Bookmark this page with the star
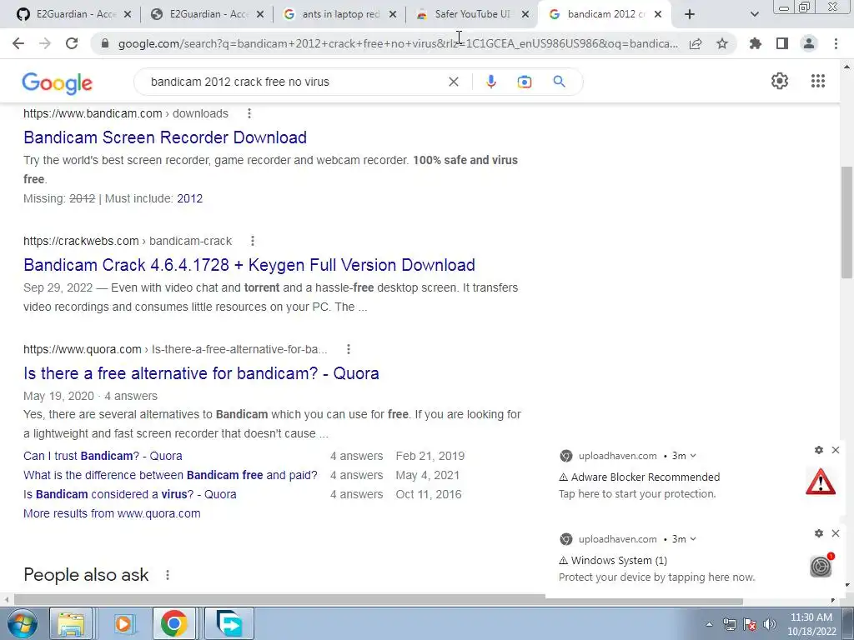 pyautogui.click(x=722, y=43)
